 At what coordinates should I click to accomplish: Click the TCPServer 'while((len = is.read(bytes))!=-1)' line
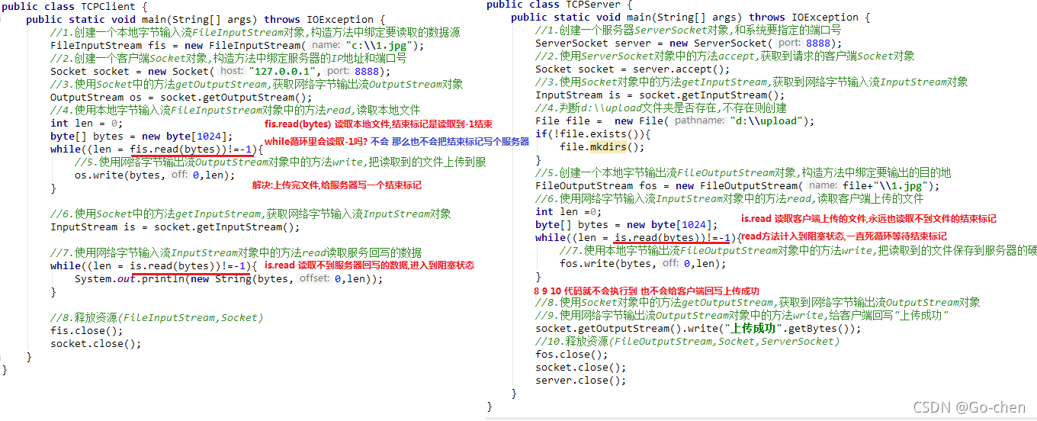pos(638,237)
